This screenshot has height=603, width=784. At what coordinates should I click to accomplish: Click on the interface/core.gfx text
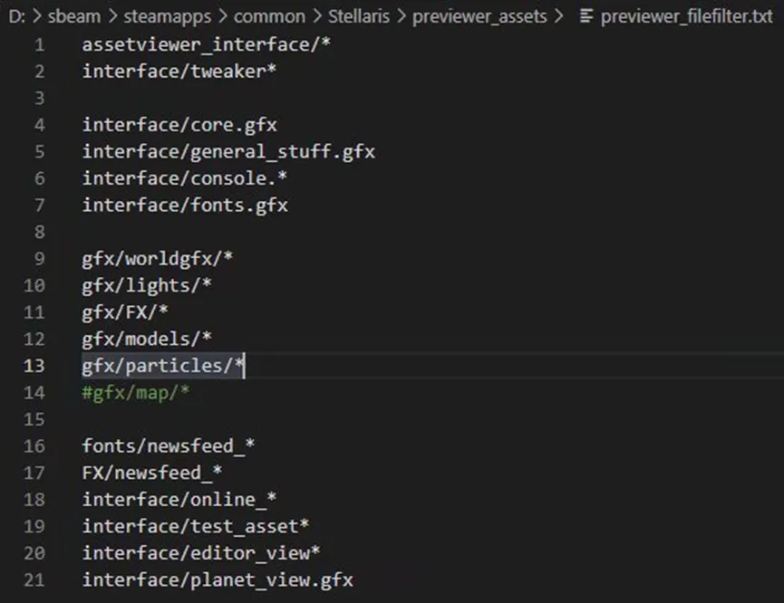(179, 124)
